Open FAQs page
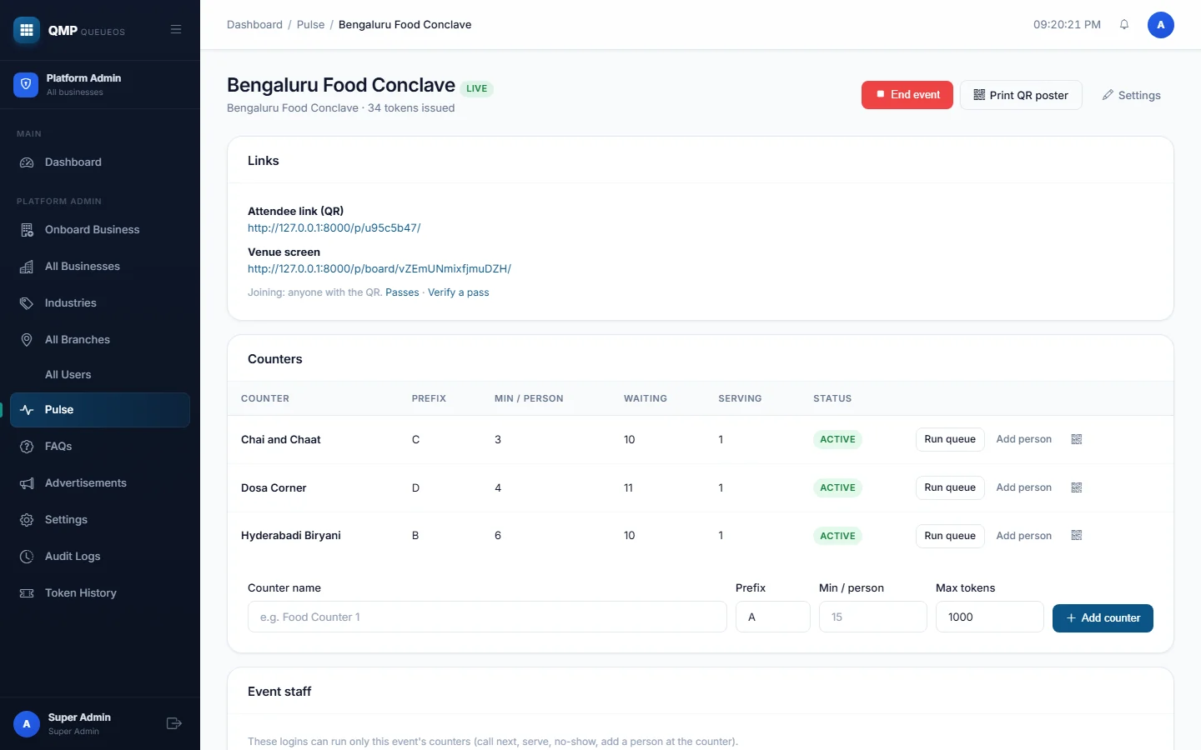The width and height of the screenshot is (1201, 750). [x=100, y=447]
